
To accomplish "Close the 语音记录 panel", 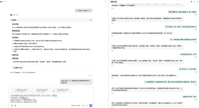I will 198,2.
